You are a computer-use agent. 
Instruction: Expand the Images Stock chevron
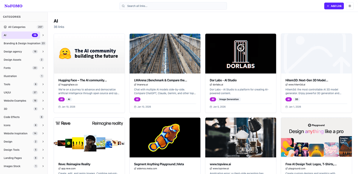coord(43,166)
